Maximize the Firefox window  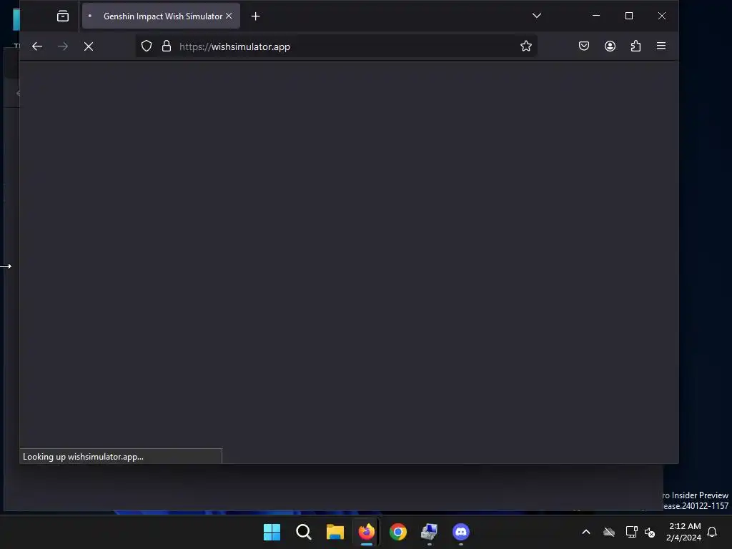(629, 16)
